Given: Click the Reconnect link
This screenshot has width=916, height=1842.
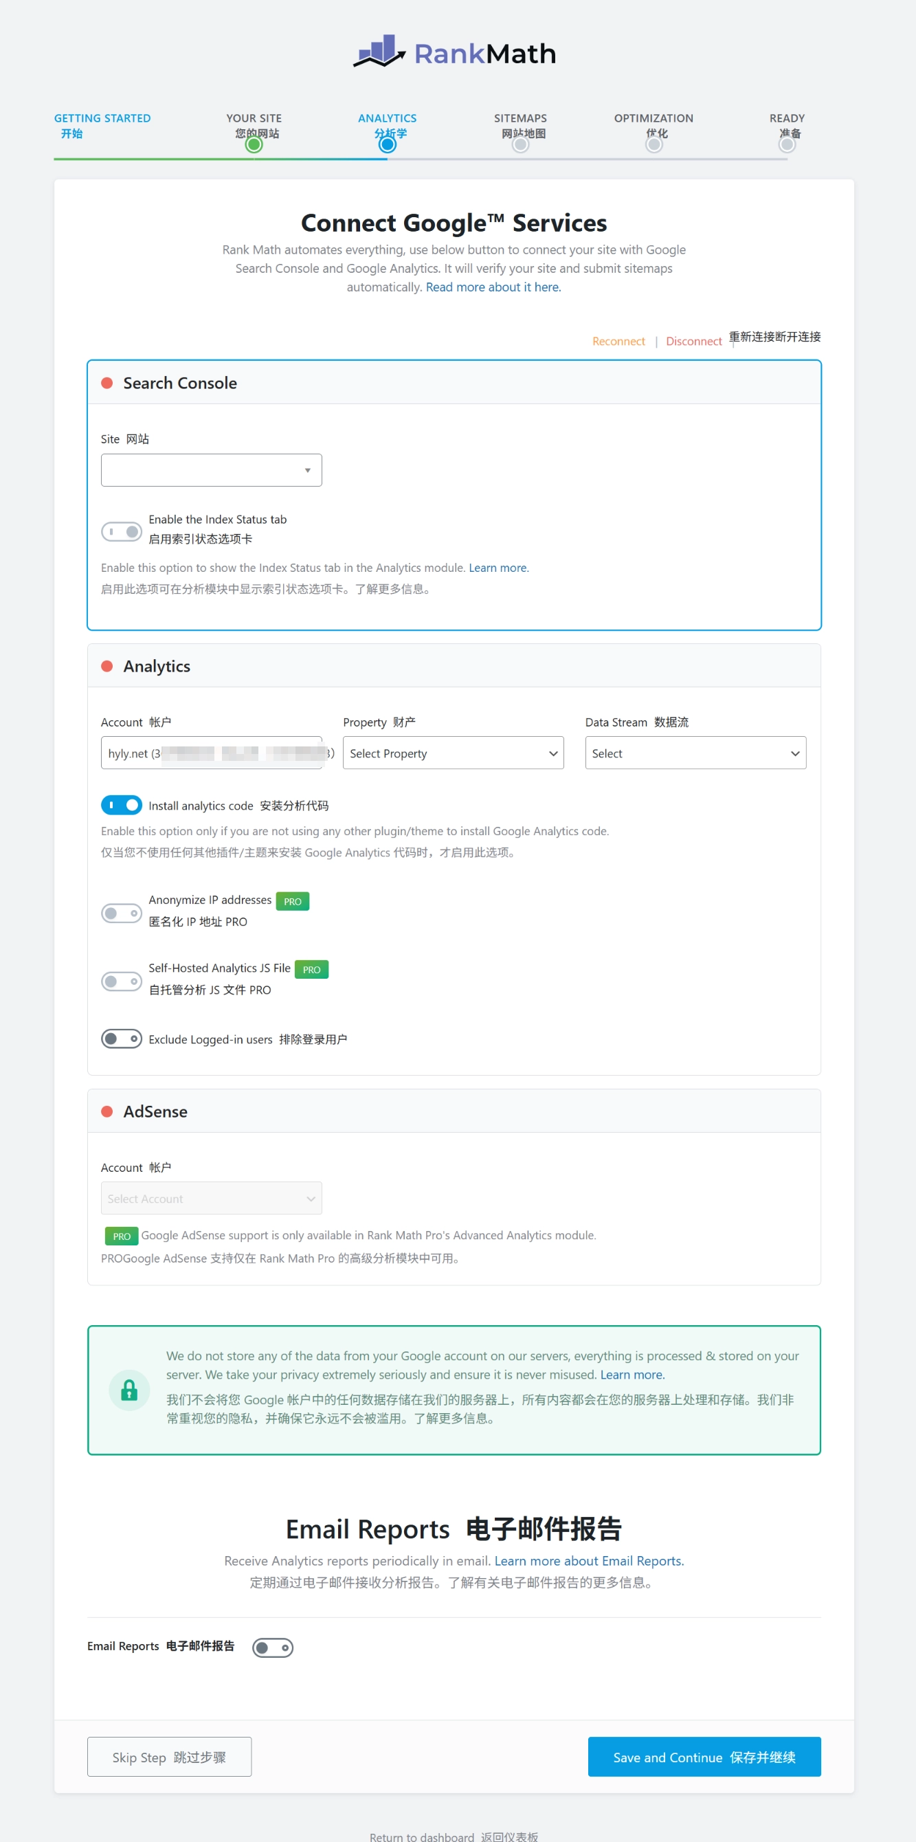Looking at the screenshot, I should pos(618,341).
